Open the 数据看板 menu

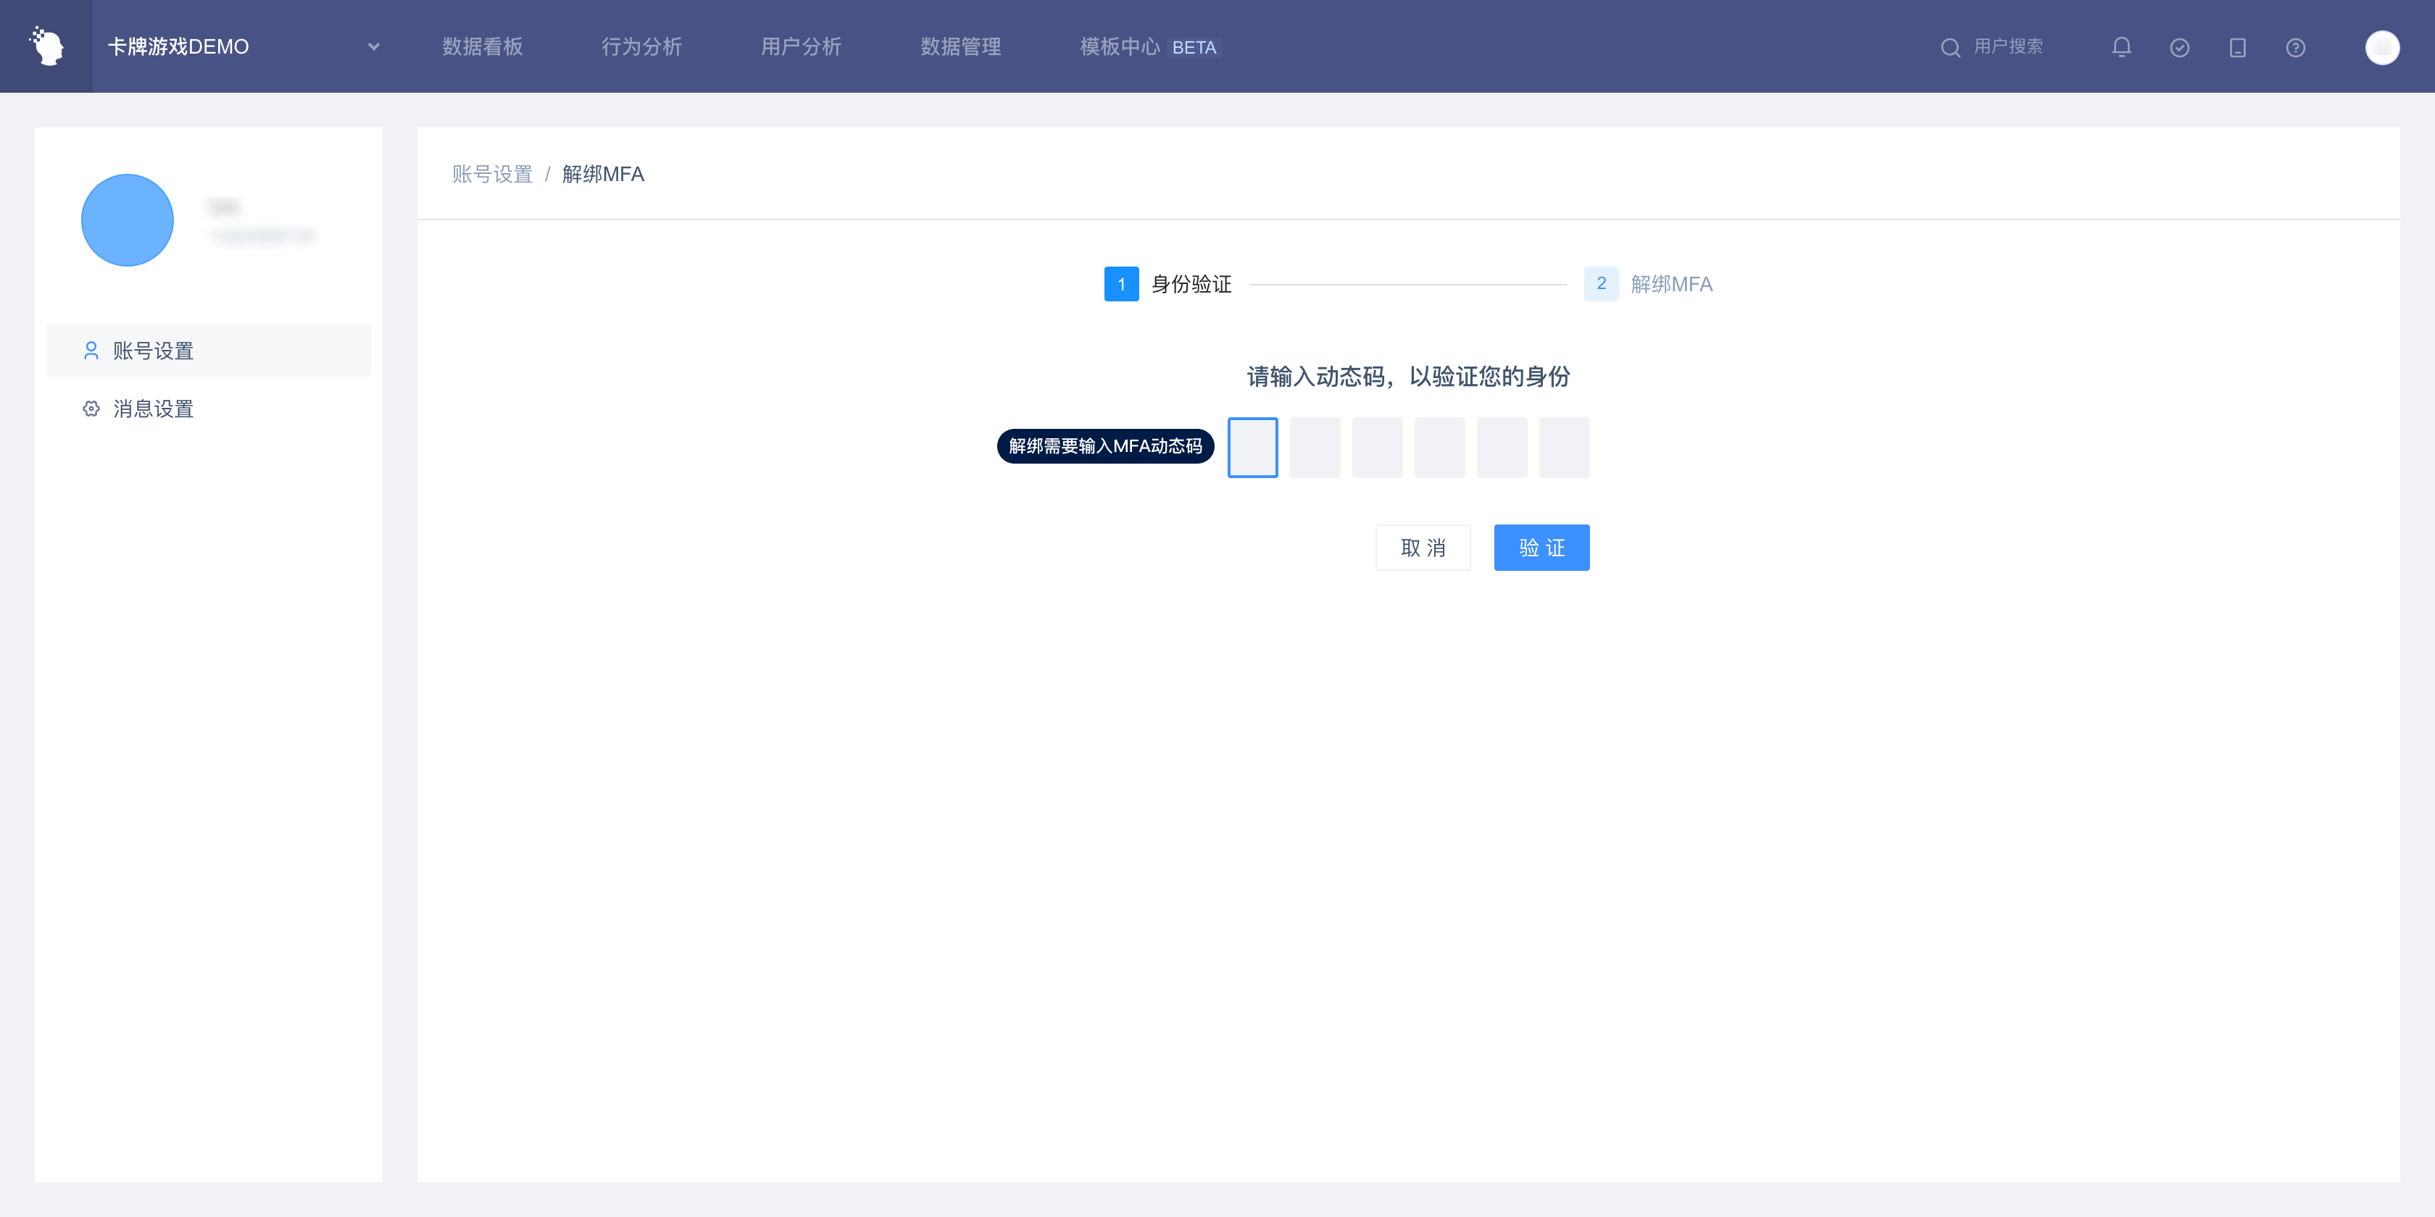tap(482, 46)
